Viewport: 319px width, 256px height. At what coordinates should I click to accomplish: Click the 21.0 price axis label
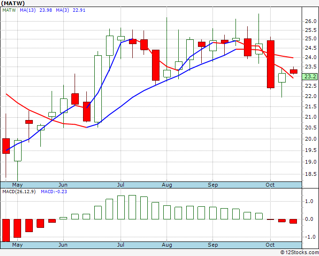(311, 117)
